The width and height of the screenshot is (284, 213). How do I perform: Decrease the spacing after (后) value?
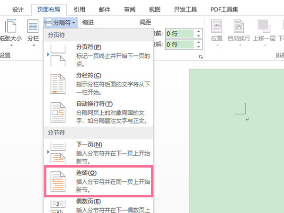tap(198, 46)
